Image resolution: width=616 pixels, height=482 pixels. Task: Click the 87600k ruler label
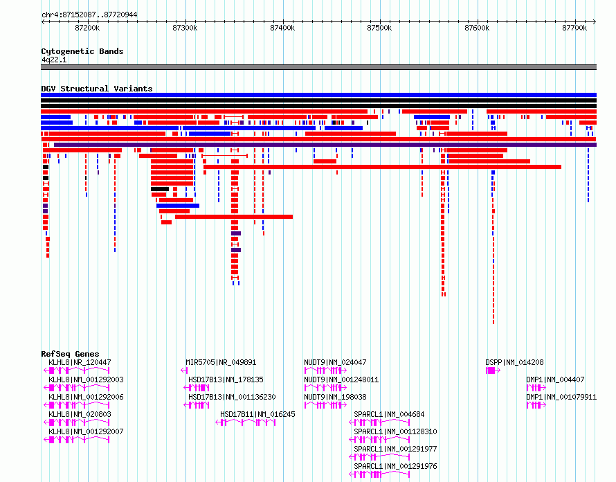point(477,28)
